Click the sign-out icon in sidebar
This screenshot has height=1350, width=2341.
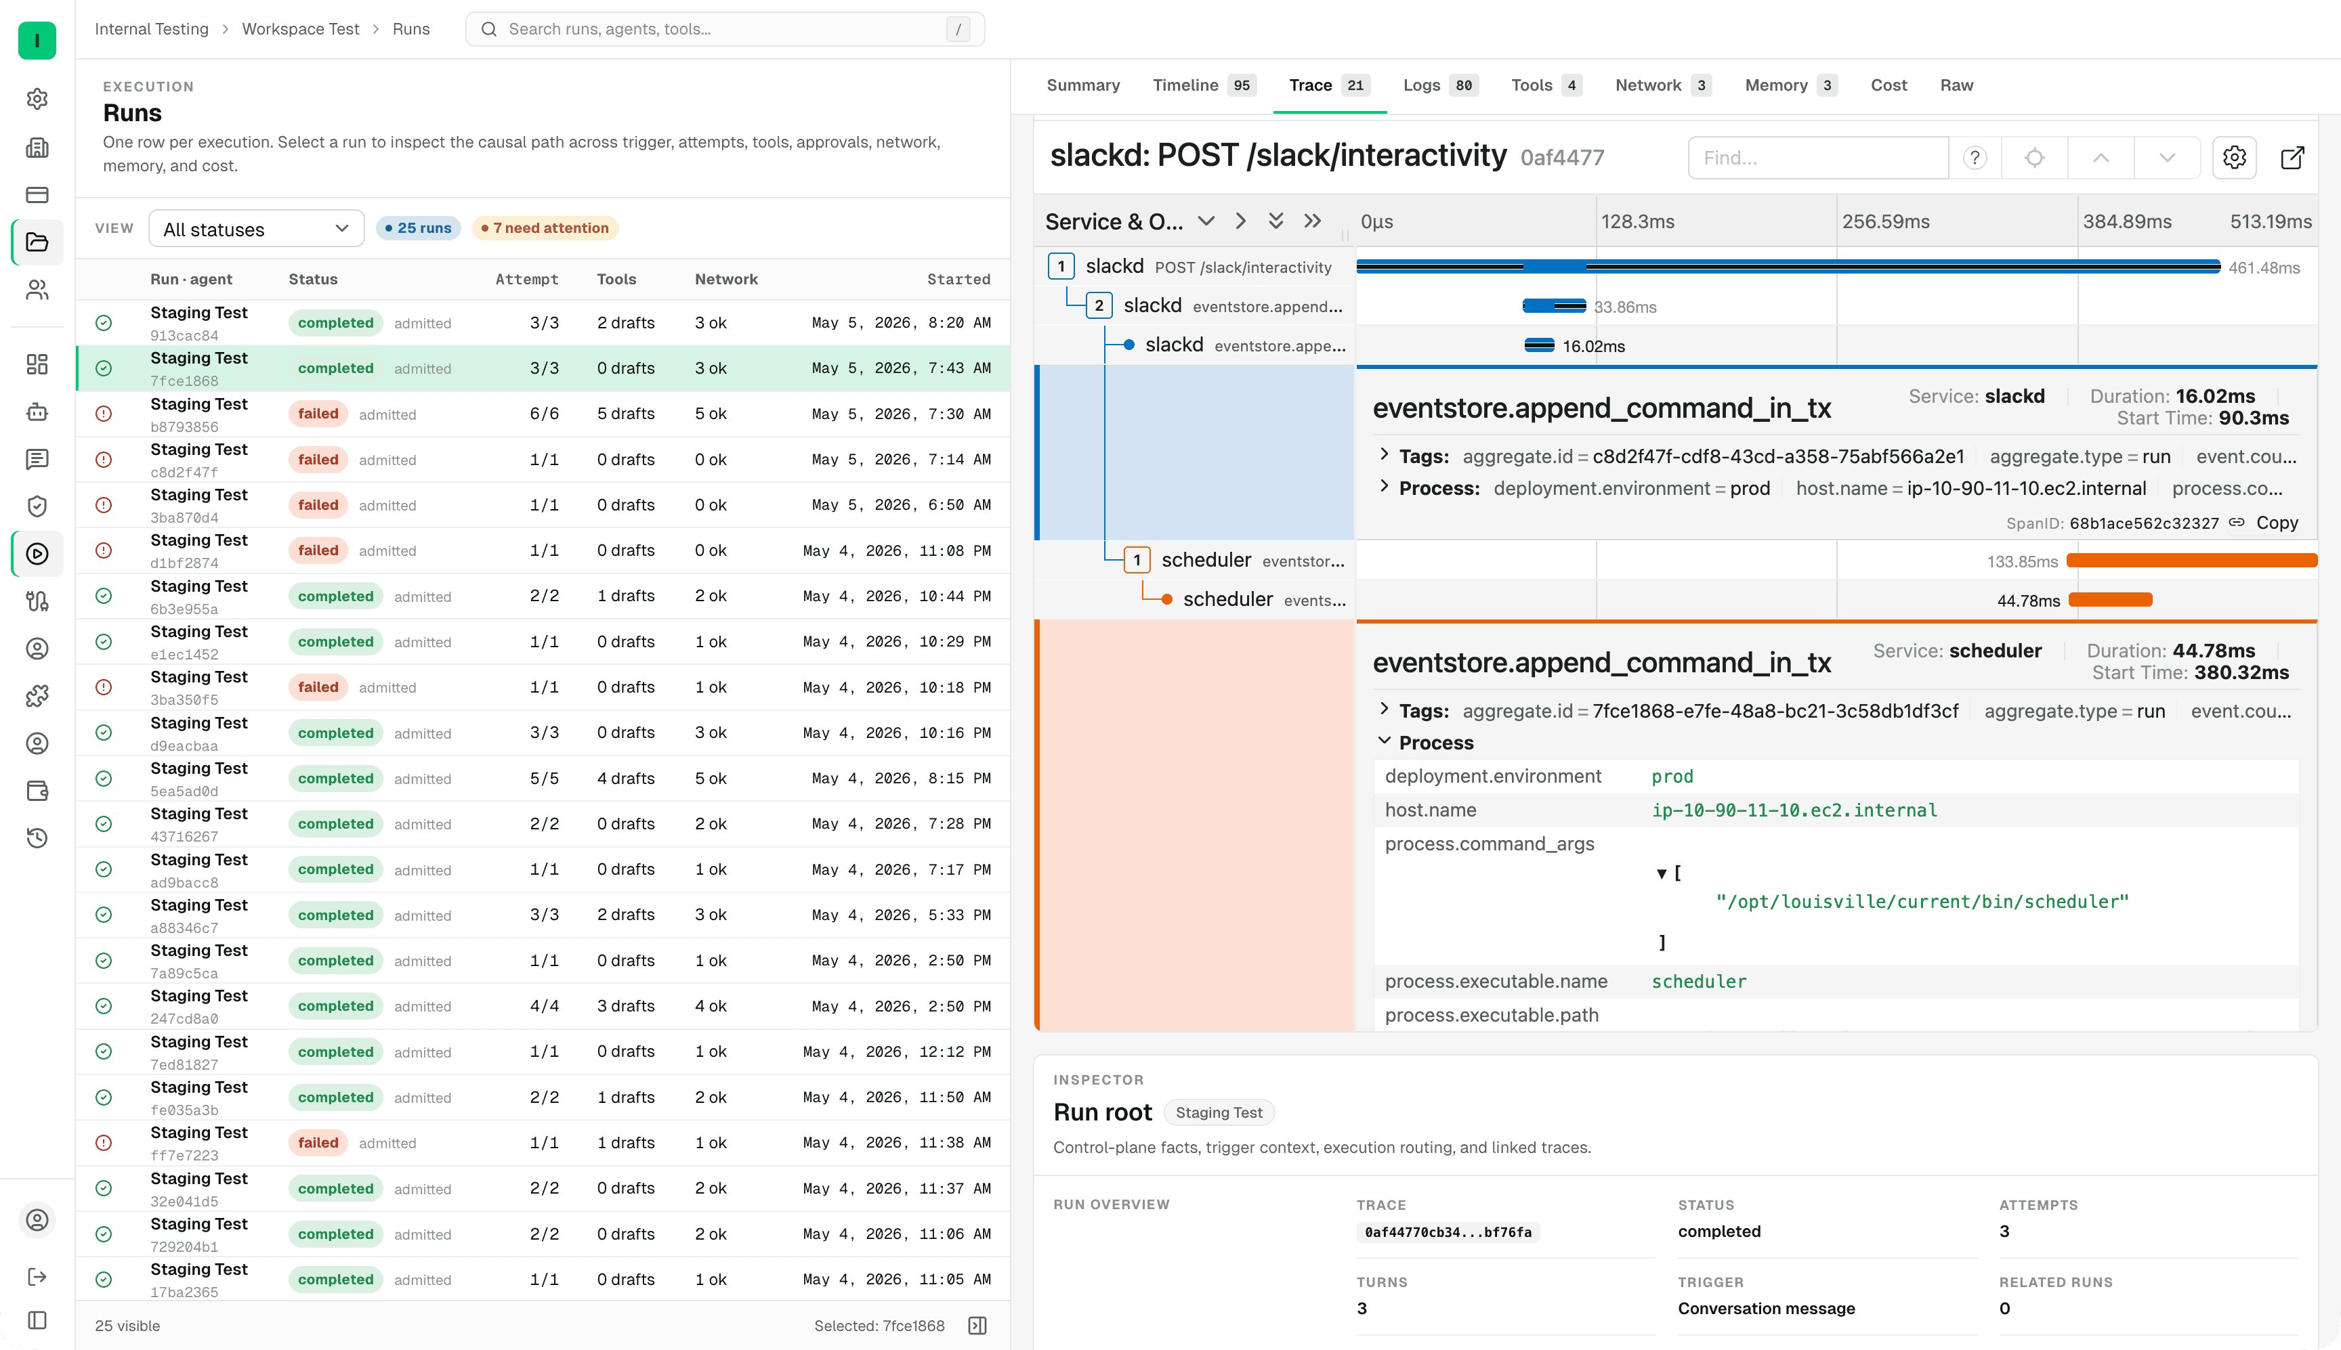click(37, 1277)
